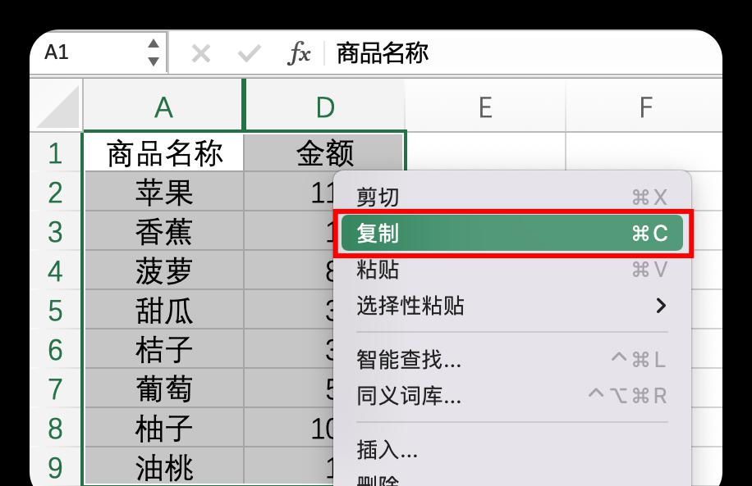
Task: Click the 金额 header cell
Action: click(x=324, y=152)
